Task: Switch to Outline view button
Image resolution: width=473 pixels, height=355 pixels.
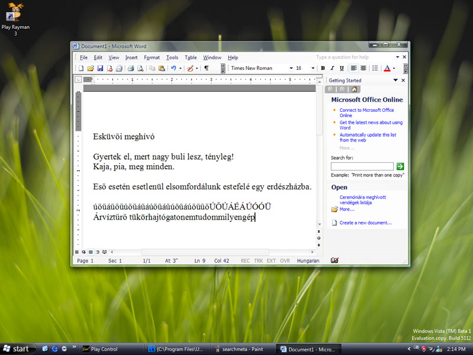Action: point(98,252)
